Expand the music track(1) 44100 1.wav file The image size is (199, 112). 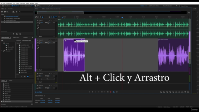coord(2,18)
